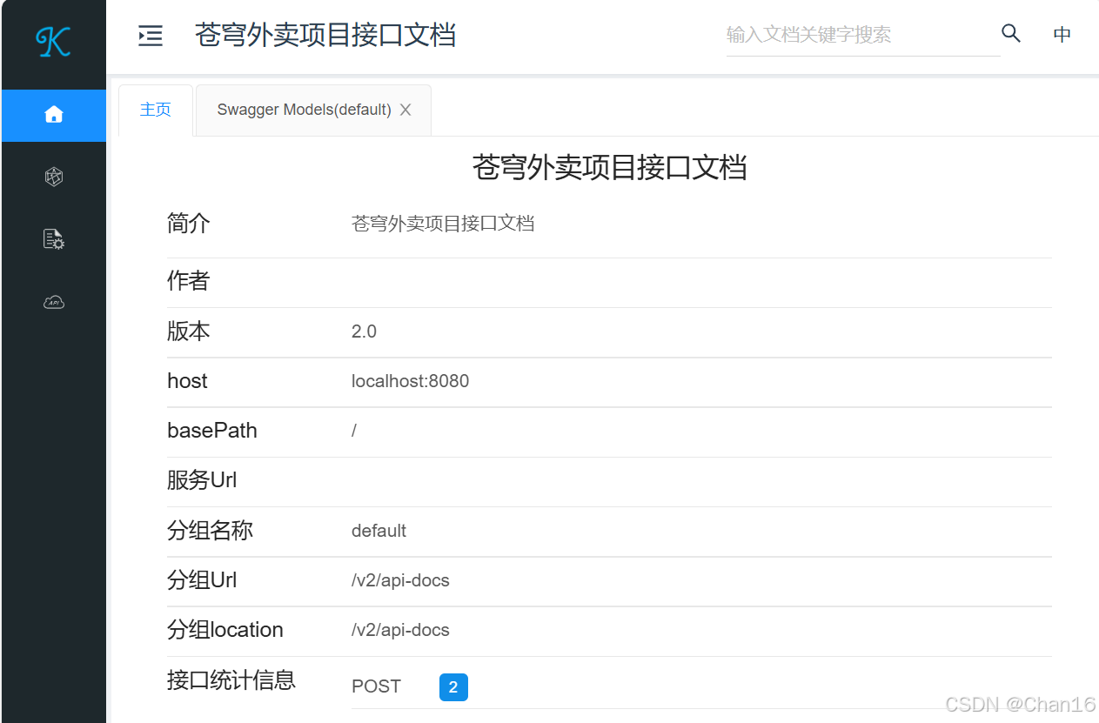This screenshot has width=1099, height=723.
Task: Open the Swagger Models cube sidebar icon
Action: tap(53, 177)
